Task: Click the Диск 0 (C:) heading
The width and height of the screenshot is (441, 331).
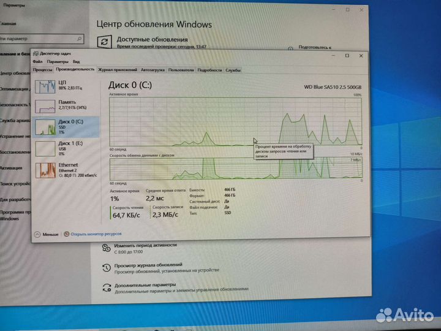Action: [130, 85]
